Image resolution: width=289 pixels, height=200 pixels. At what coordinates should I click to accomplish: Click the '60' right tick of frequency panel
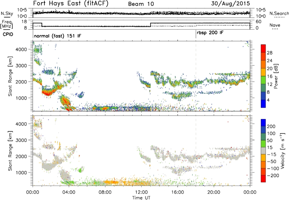click(x=259, y=22)
